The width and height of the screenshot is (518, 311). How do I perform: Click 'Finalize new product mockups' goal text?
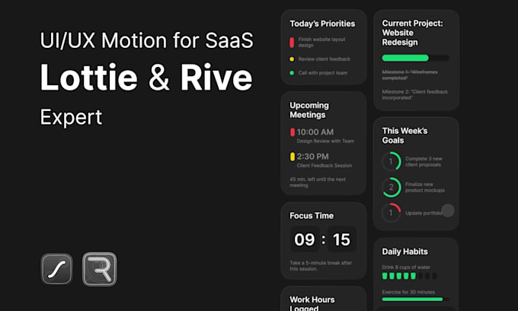[425, 187]
